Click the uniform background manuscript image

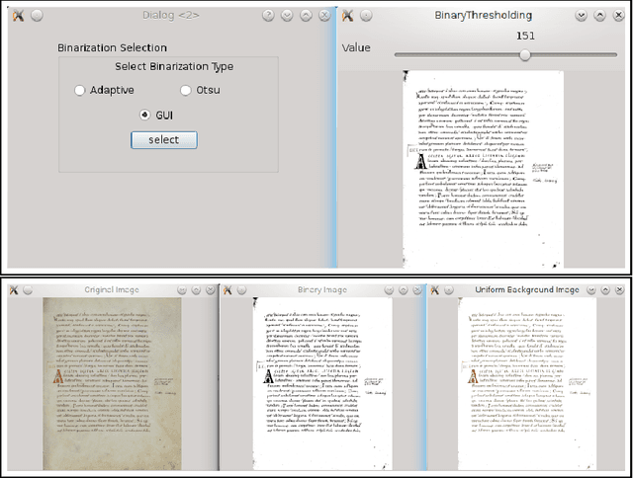[527, 384]
